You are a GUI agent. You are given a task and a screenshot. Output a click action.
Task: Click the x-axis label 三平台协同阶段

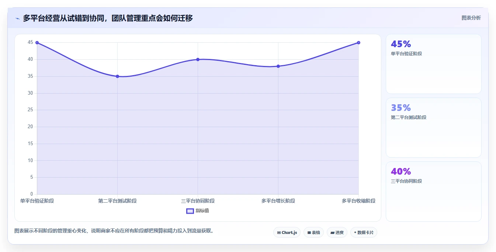point(198,201)
